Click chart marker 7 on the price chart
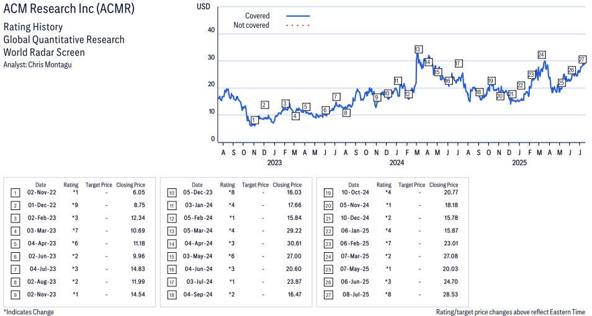Screen dimensions: 592x316 click(x=336, y=97)
